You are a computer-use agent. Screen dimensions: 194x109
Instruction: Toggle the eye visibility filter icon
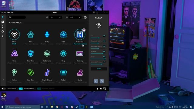(47, 17)
